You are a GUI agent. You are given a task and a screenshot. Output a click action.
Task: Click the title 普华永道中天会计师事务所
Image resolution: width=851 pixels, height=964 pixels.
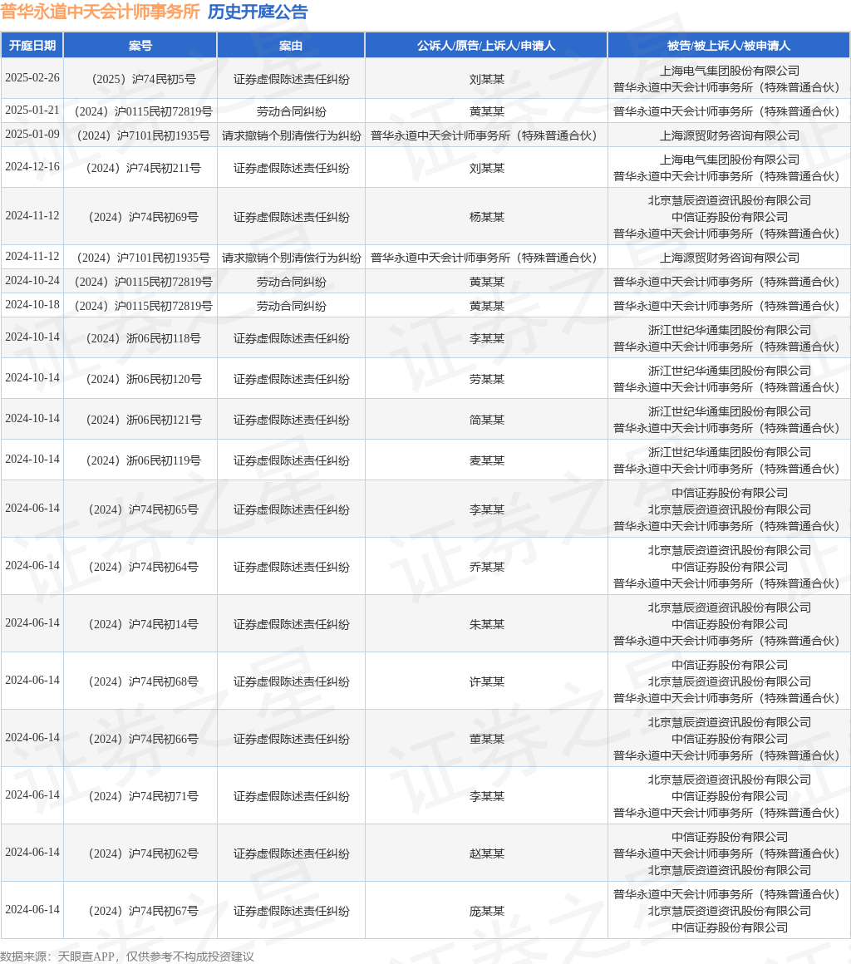(x=101, y=12)
